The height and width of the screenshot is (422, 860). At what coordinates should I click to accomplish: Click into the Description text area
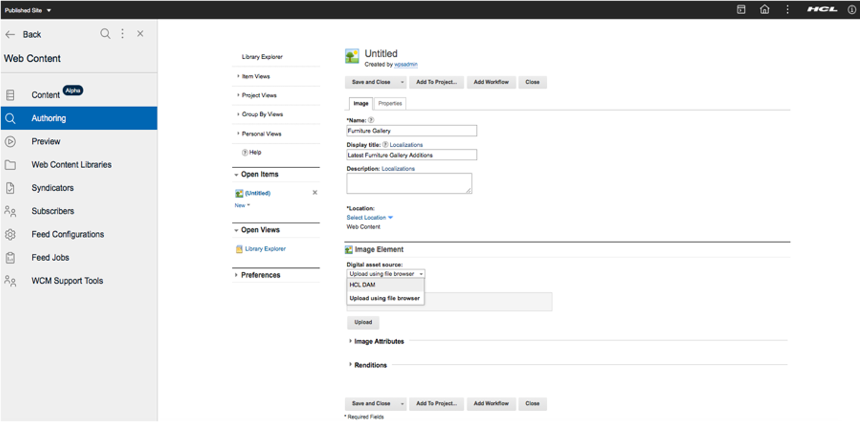point(409,183)
